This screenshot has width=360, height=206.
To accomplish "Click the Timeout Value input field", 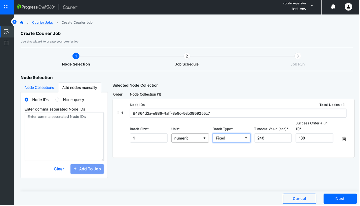I will pyautogui.click(x=273, y=138).
